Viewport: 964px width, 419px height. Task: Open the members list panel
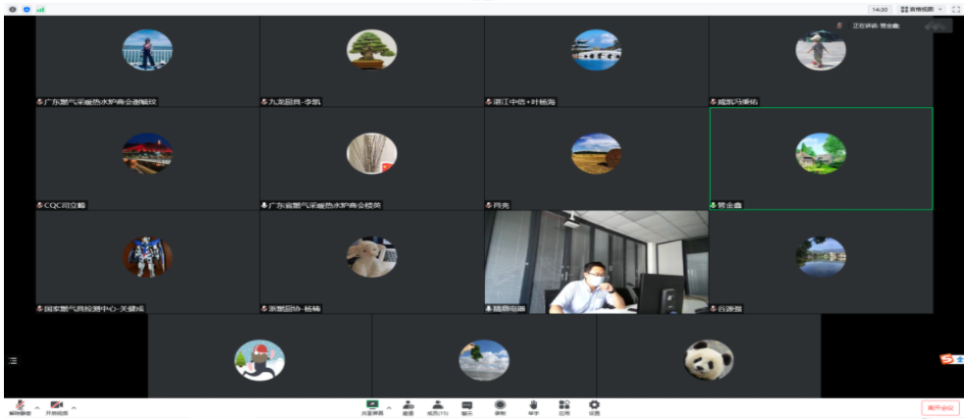(438, 406)
